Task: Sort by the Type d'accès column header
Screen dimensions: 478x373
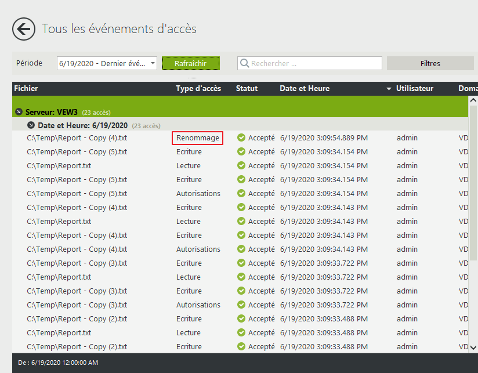Action: tap(198, 89)
